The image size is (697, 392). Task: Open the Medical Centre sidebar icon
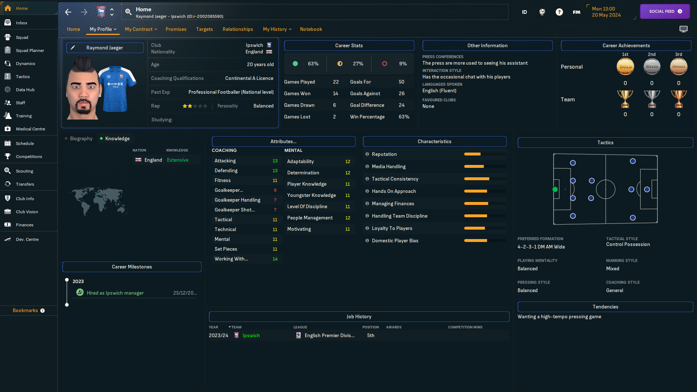(x=8, y=129)
